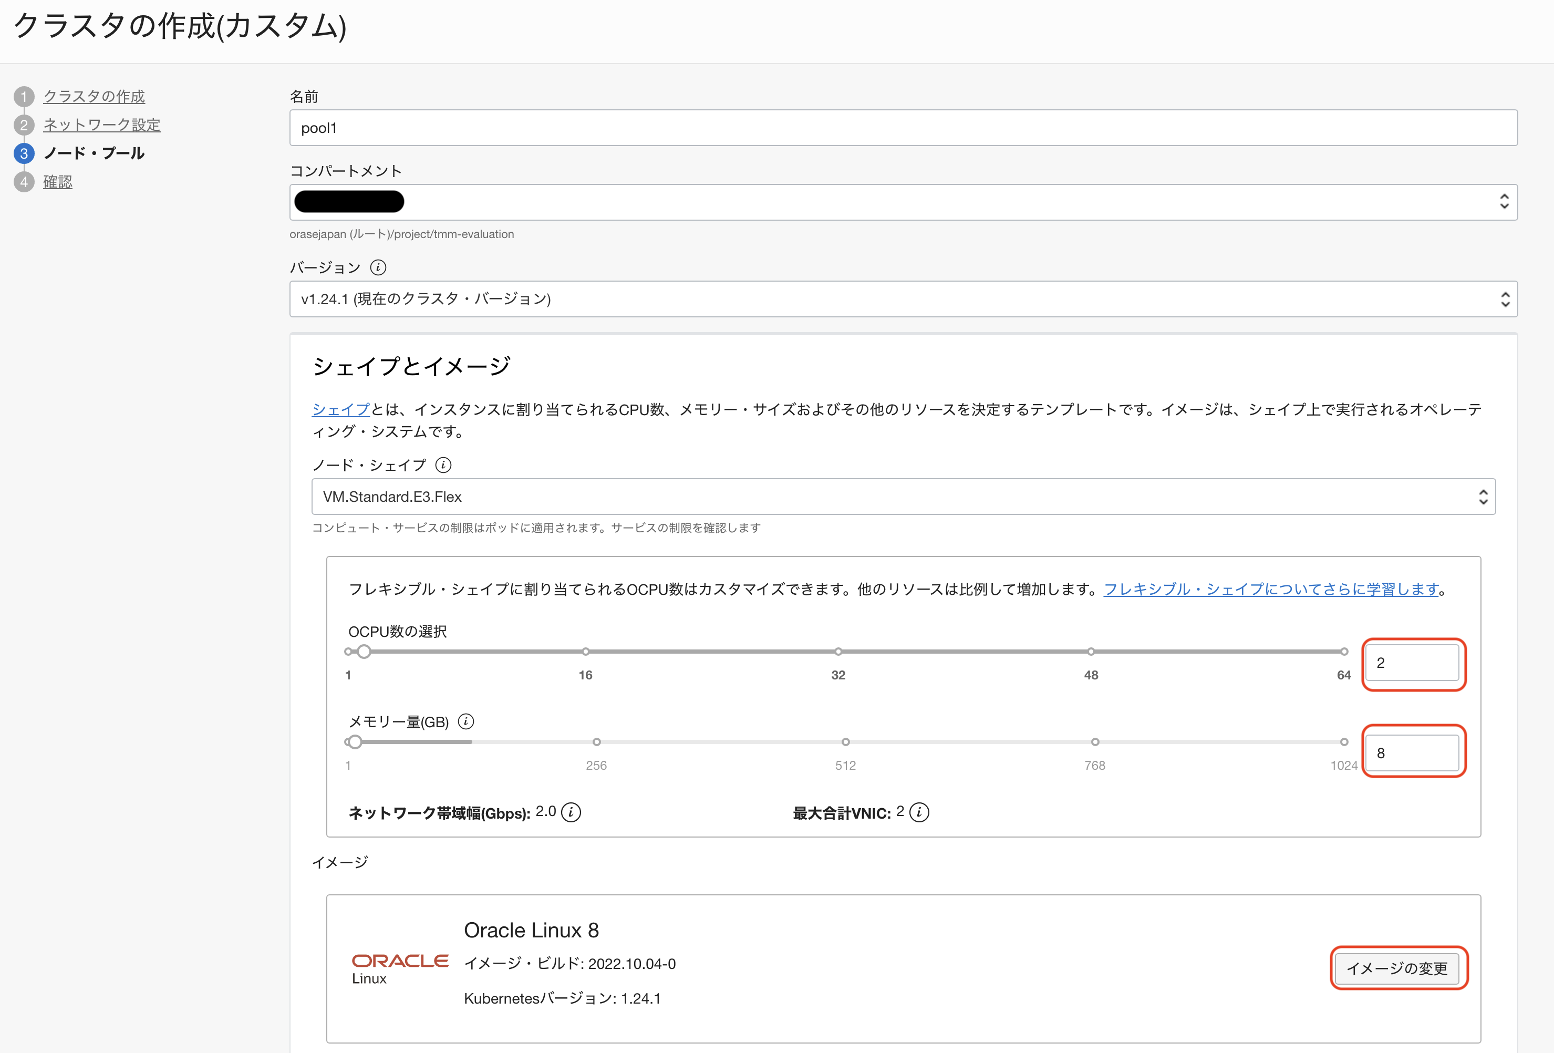The image size is (1554, 1053).
Task: Click the Oracle Linux logo image
Action: [x=400, y=968]
